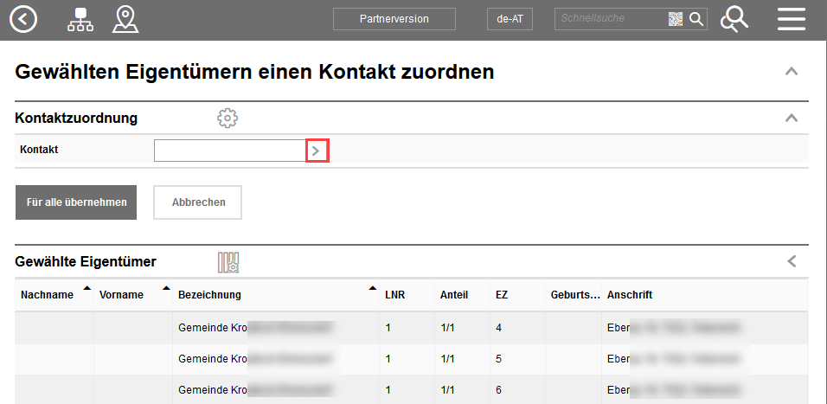Open the map location pin icon
Viewport: 827px width, 404px height.
click(125, 20)
